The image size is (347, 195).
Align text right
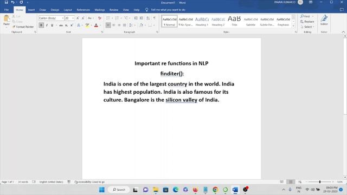pyautogui.click(x=119, y=25)
